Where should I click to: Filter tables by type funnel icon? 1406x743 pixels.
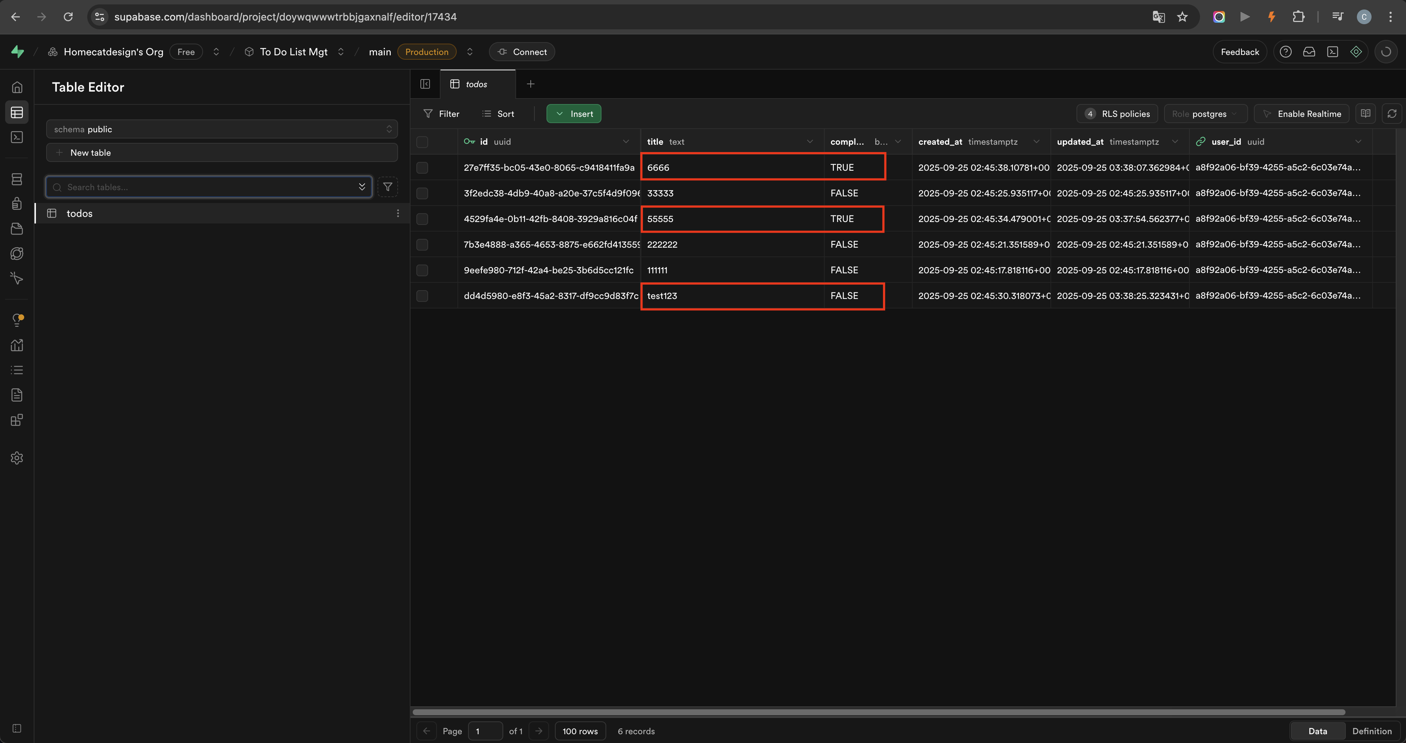tap(387, 187)
